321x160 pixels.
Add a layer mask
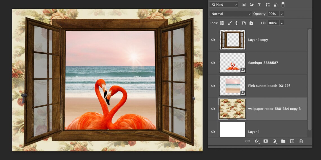pos(266,141)
